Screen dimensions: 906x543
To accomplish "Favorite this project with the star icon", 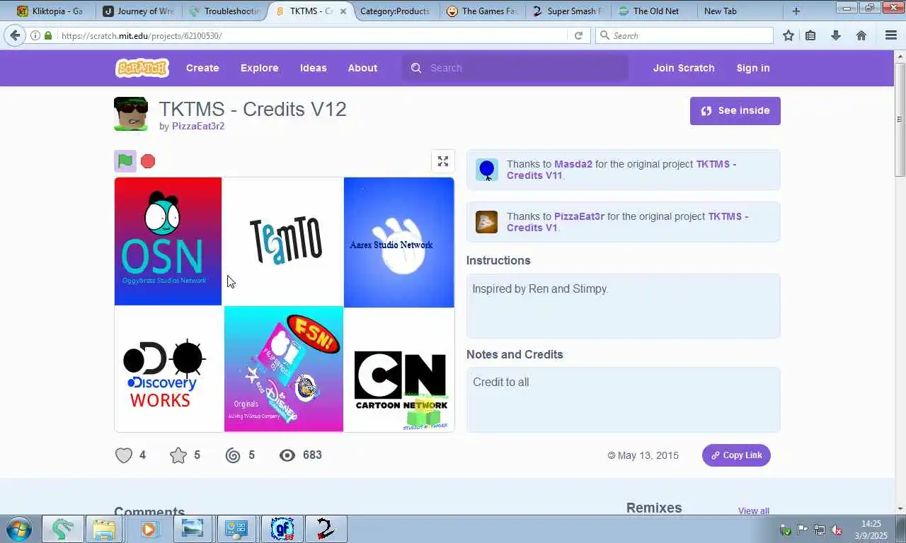I will 178,455.
